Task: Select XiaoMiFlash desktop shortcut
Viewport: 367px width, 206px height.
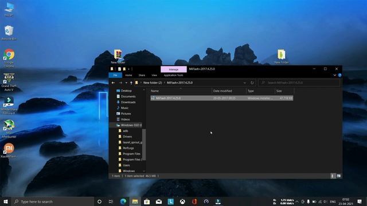Action: 9,150
